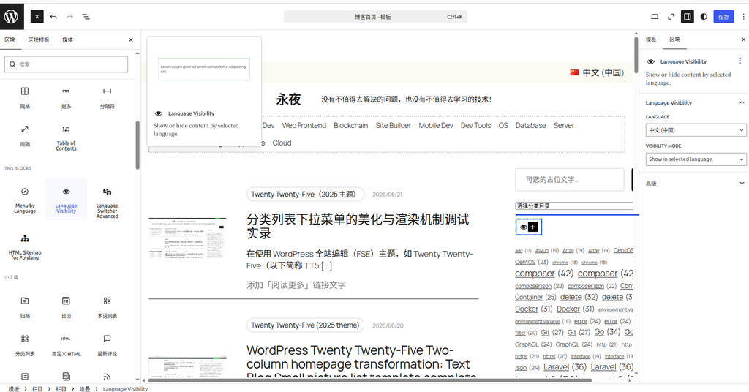This screenshot has width=749, height=392.
Task: Open the Cloud navigation link
Action: (282, 143)
